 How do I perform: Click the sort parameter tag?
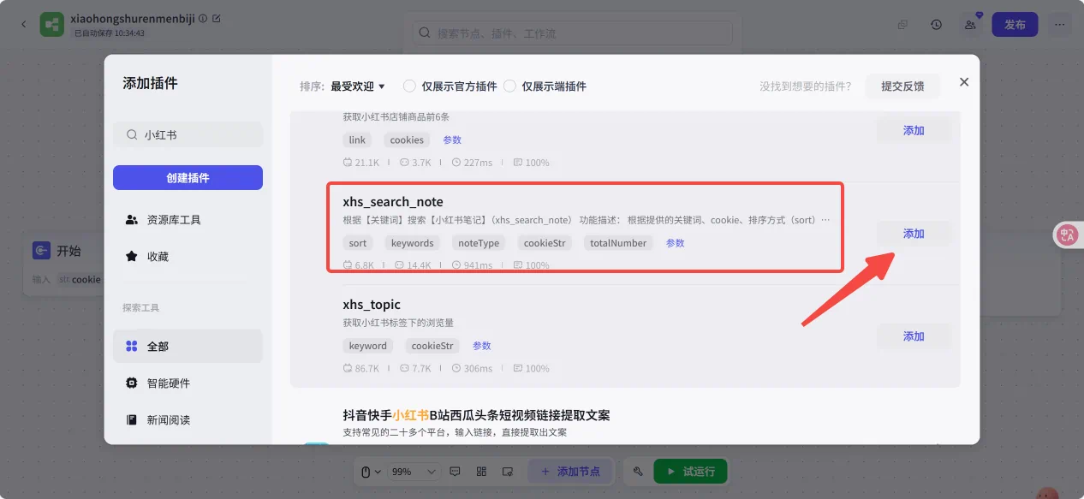point(358,243)
